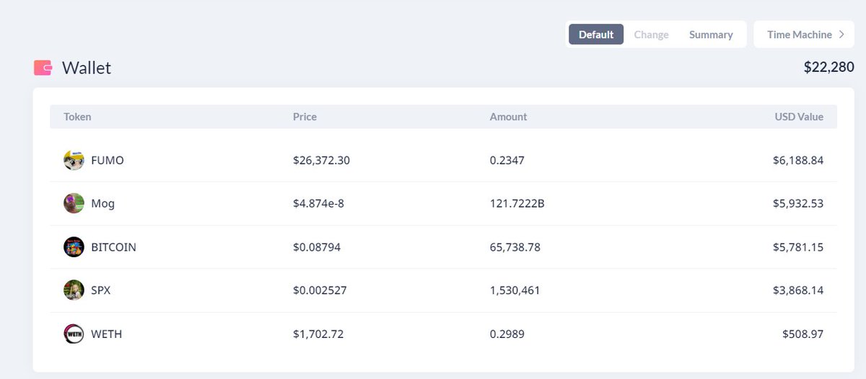Click the FUMO token avatar
Viewport: 866px width, 379px height.
[x=74, y=160]
